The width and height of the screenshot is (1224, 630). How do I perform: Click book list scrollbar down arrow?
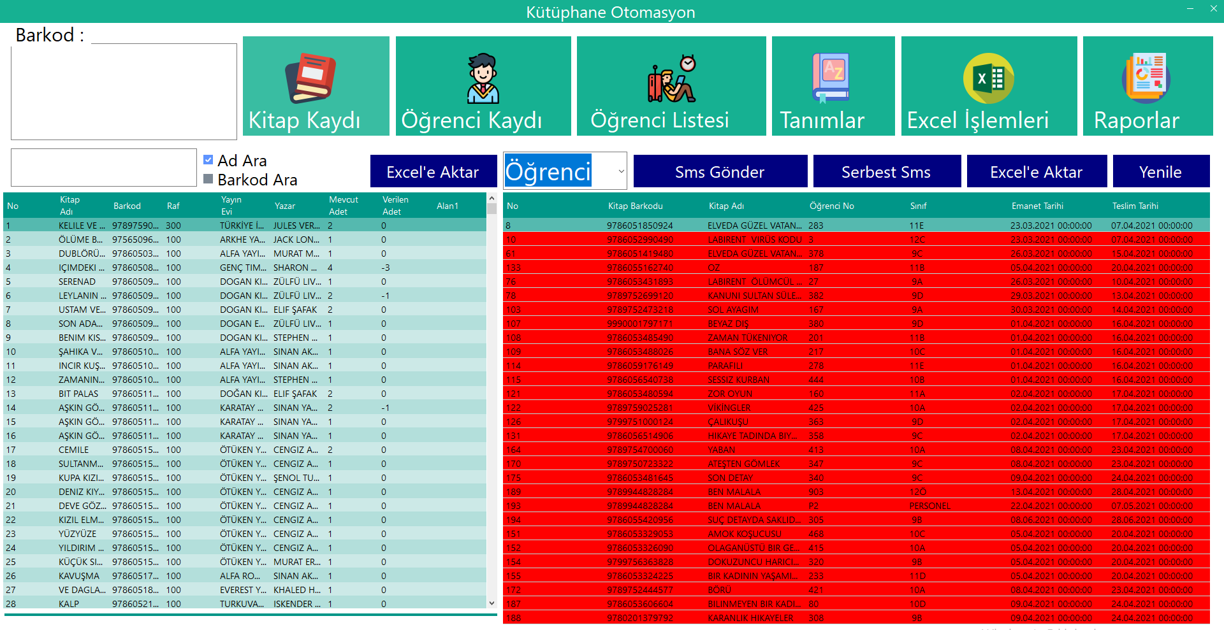coord(492,603)
